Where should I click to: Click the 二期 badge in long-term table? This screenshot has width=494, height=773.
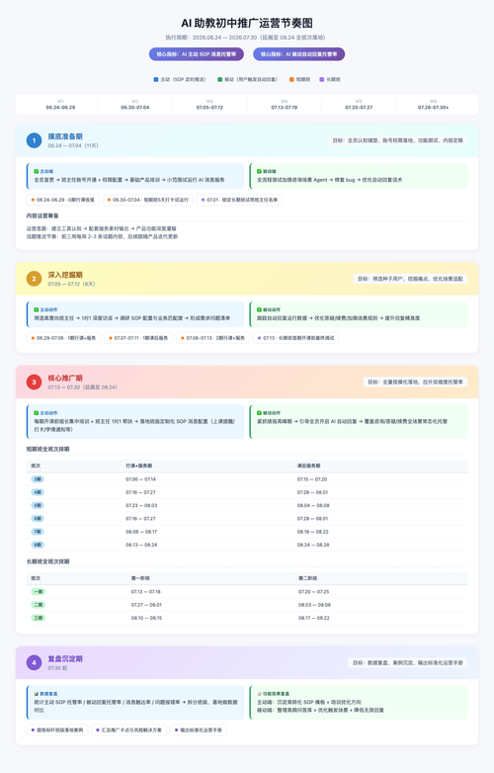pos(38,605)
